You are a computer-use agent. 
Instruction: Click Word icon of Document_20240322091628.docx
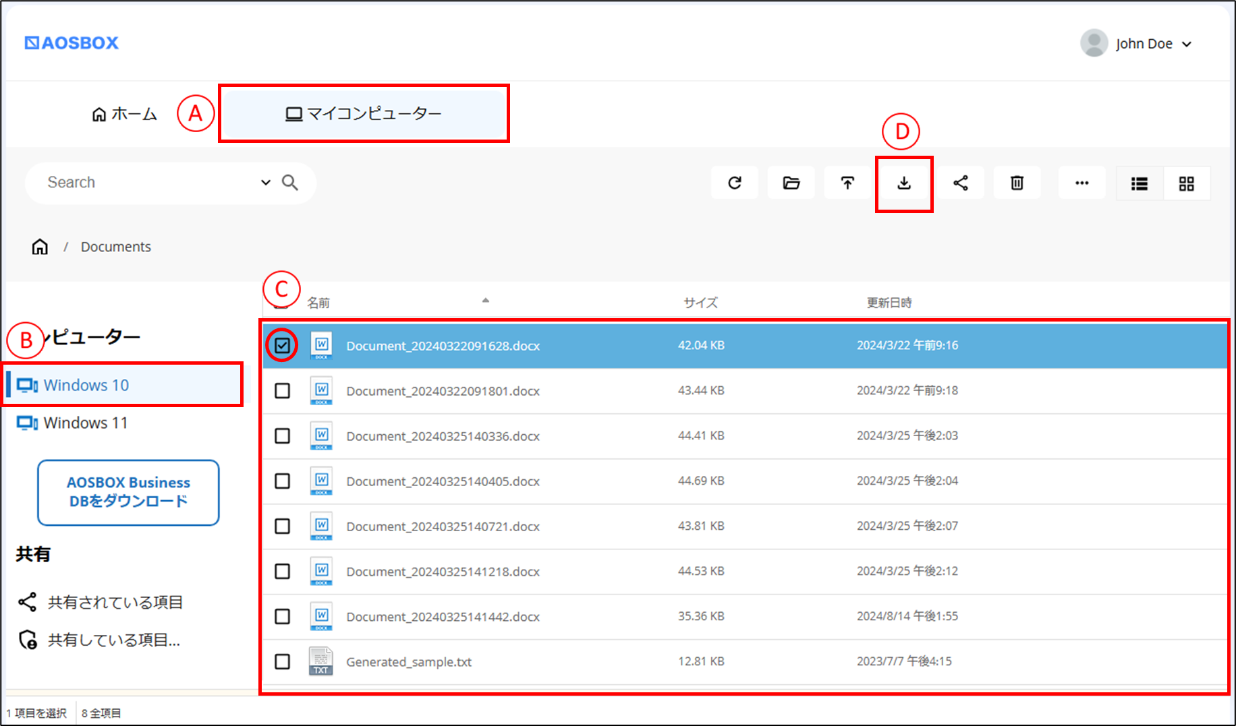click(321, 346)
